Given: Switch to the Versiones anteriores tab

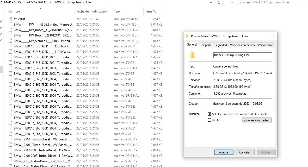Looking at the screenshot, I should (242, 45).
